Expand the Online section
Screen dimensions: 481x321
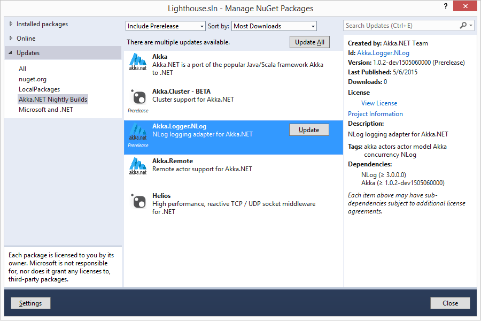click(11, 38)
